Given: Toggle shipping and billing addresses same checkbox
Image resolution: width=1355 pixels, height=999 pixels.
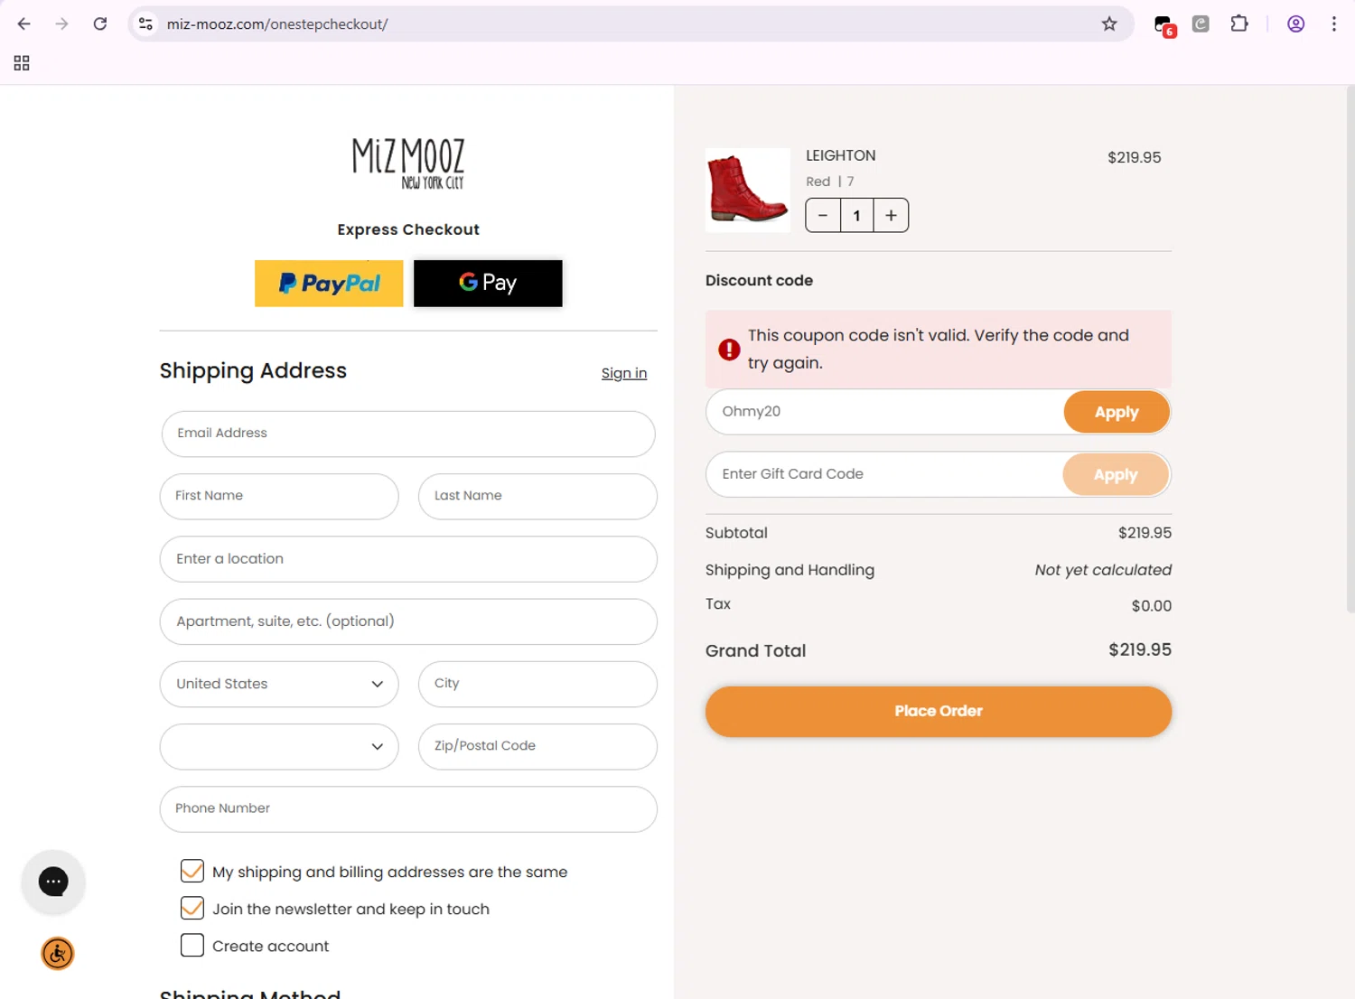Looking at the screenshot, I should [x=192, y=871].
